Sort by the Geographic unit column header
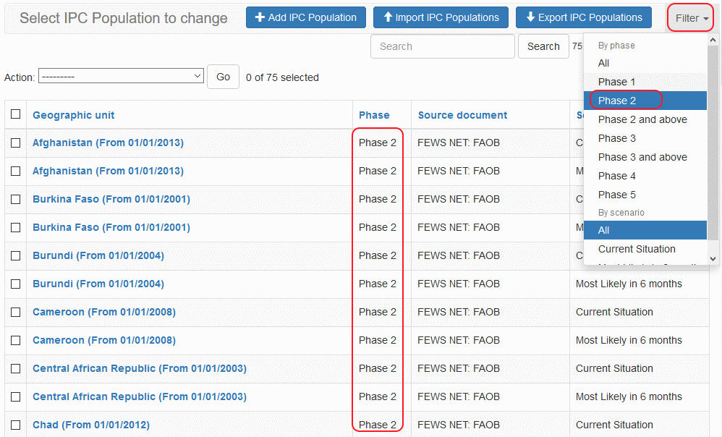722x437 pixels. click(x=73, y=115)
